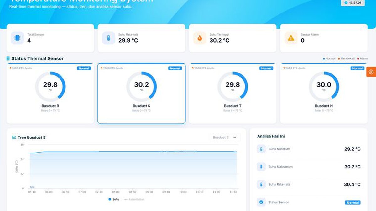Image resolution: width=376 pixels, height=211 pixels.
Task: Open the Busduct S sensor dropdown
Action: (x=225, y=138)
